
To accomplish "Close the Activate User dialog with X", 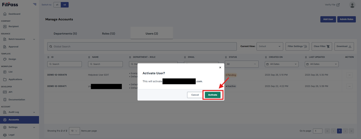I will tap(220, 68).
